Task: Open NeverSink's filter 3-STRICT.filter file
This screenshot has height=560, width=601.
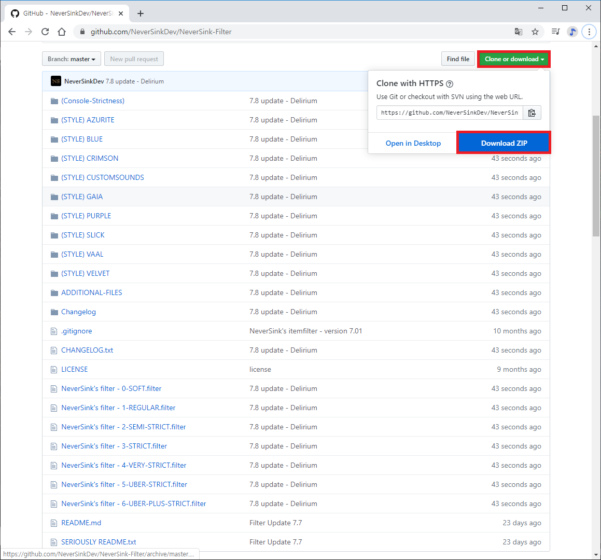Action: point(114,446)
